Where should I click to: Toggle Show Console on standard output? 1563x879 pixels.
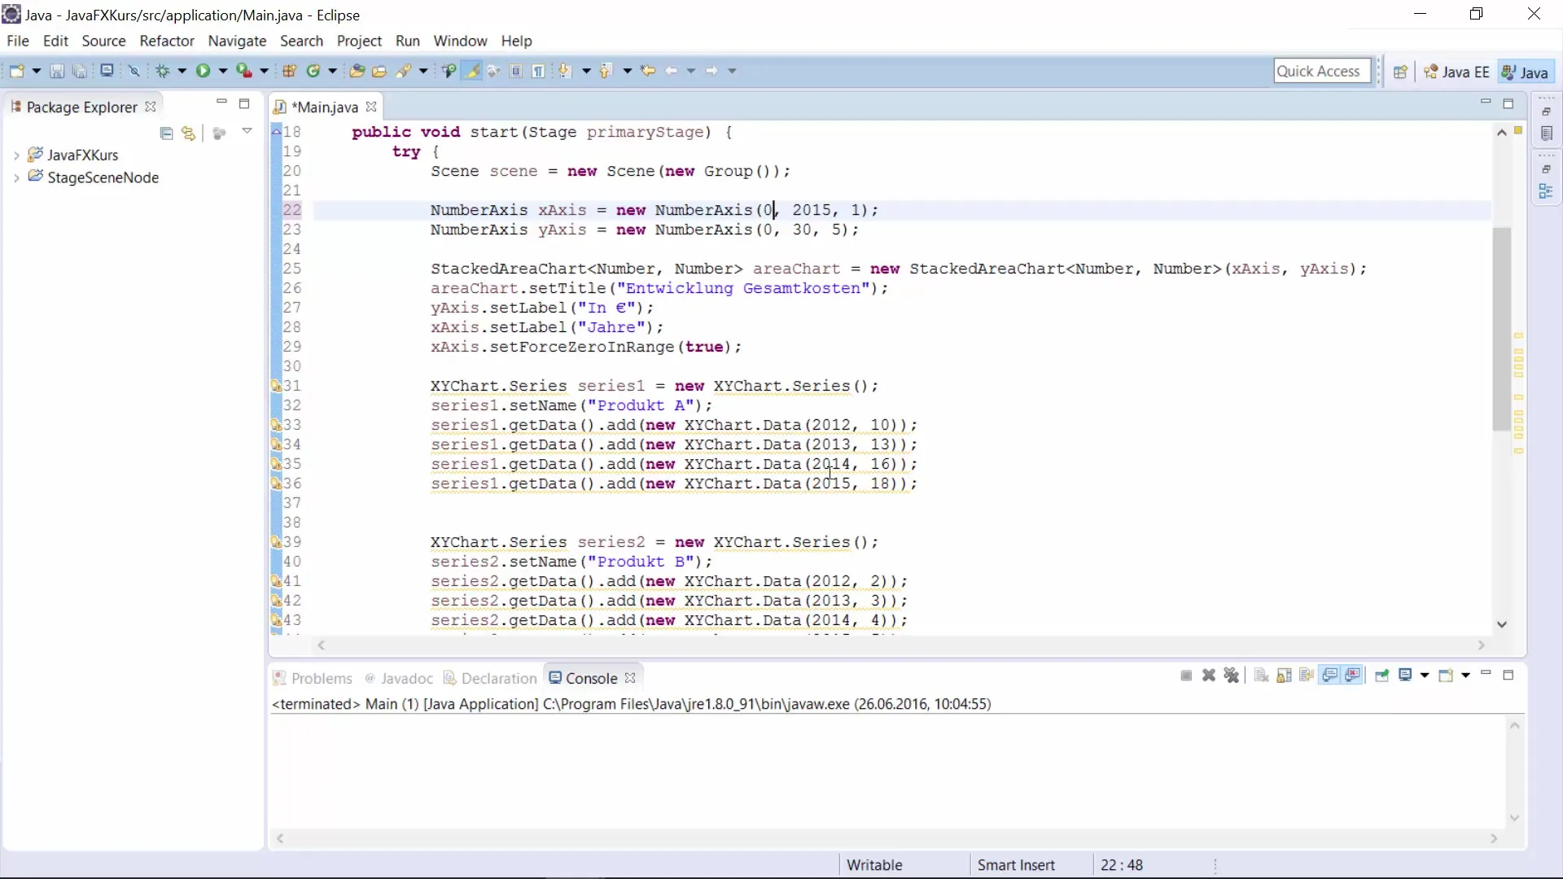click(x=1330, y=676)
